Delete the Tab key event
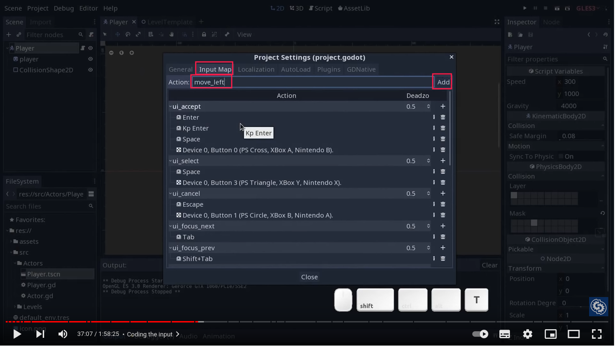The height and width of the screenshot is (346, 615). coord(443,237)
